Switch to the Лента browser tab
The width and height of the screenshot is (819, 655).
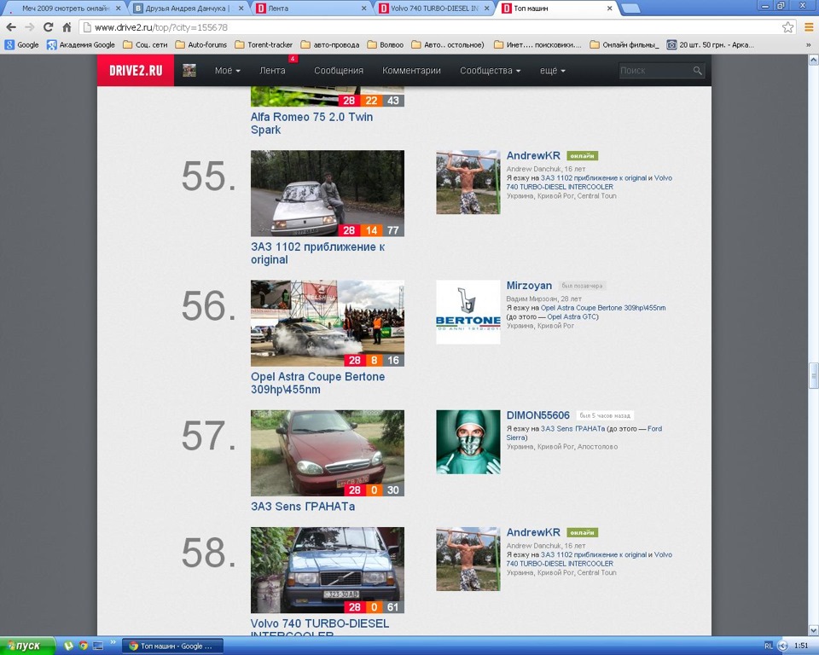coord(311,9)
